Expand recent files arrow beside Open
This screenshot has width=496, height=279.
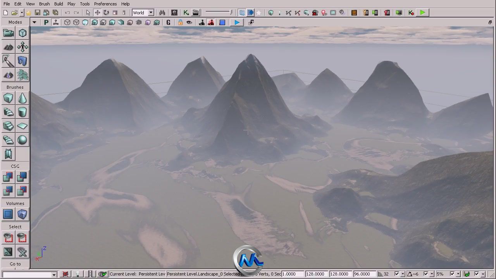[x=22, y=13]
